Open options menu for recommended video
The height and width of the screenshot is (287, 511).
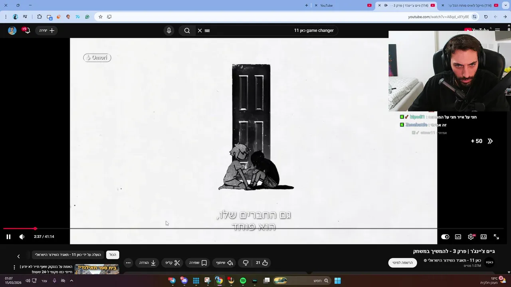tap(14, 267)
